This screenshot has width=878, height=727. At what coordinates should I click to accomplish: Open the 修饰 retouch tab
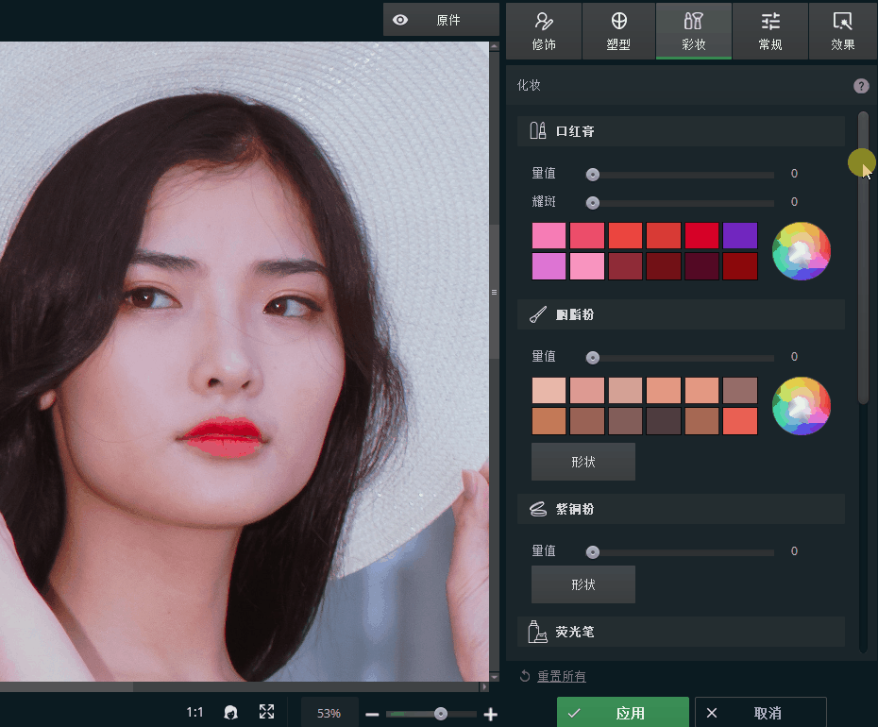(x=544, y=31)
